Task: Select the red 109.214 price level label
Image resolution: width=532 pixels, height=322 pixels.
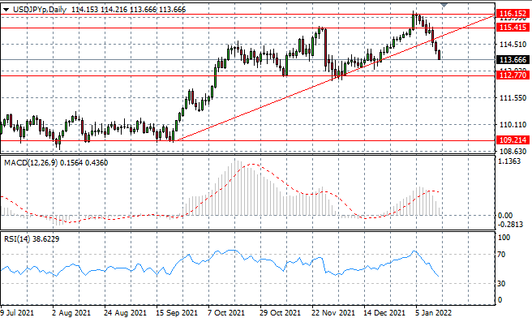Action: tap(513, 140)
